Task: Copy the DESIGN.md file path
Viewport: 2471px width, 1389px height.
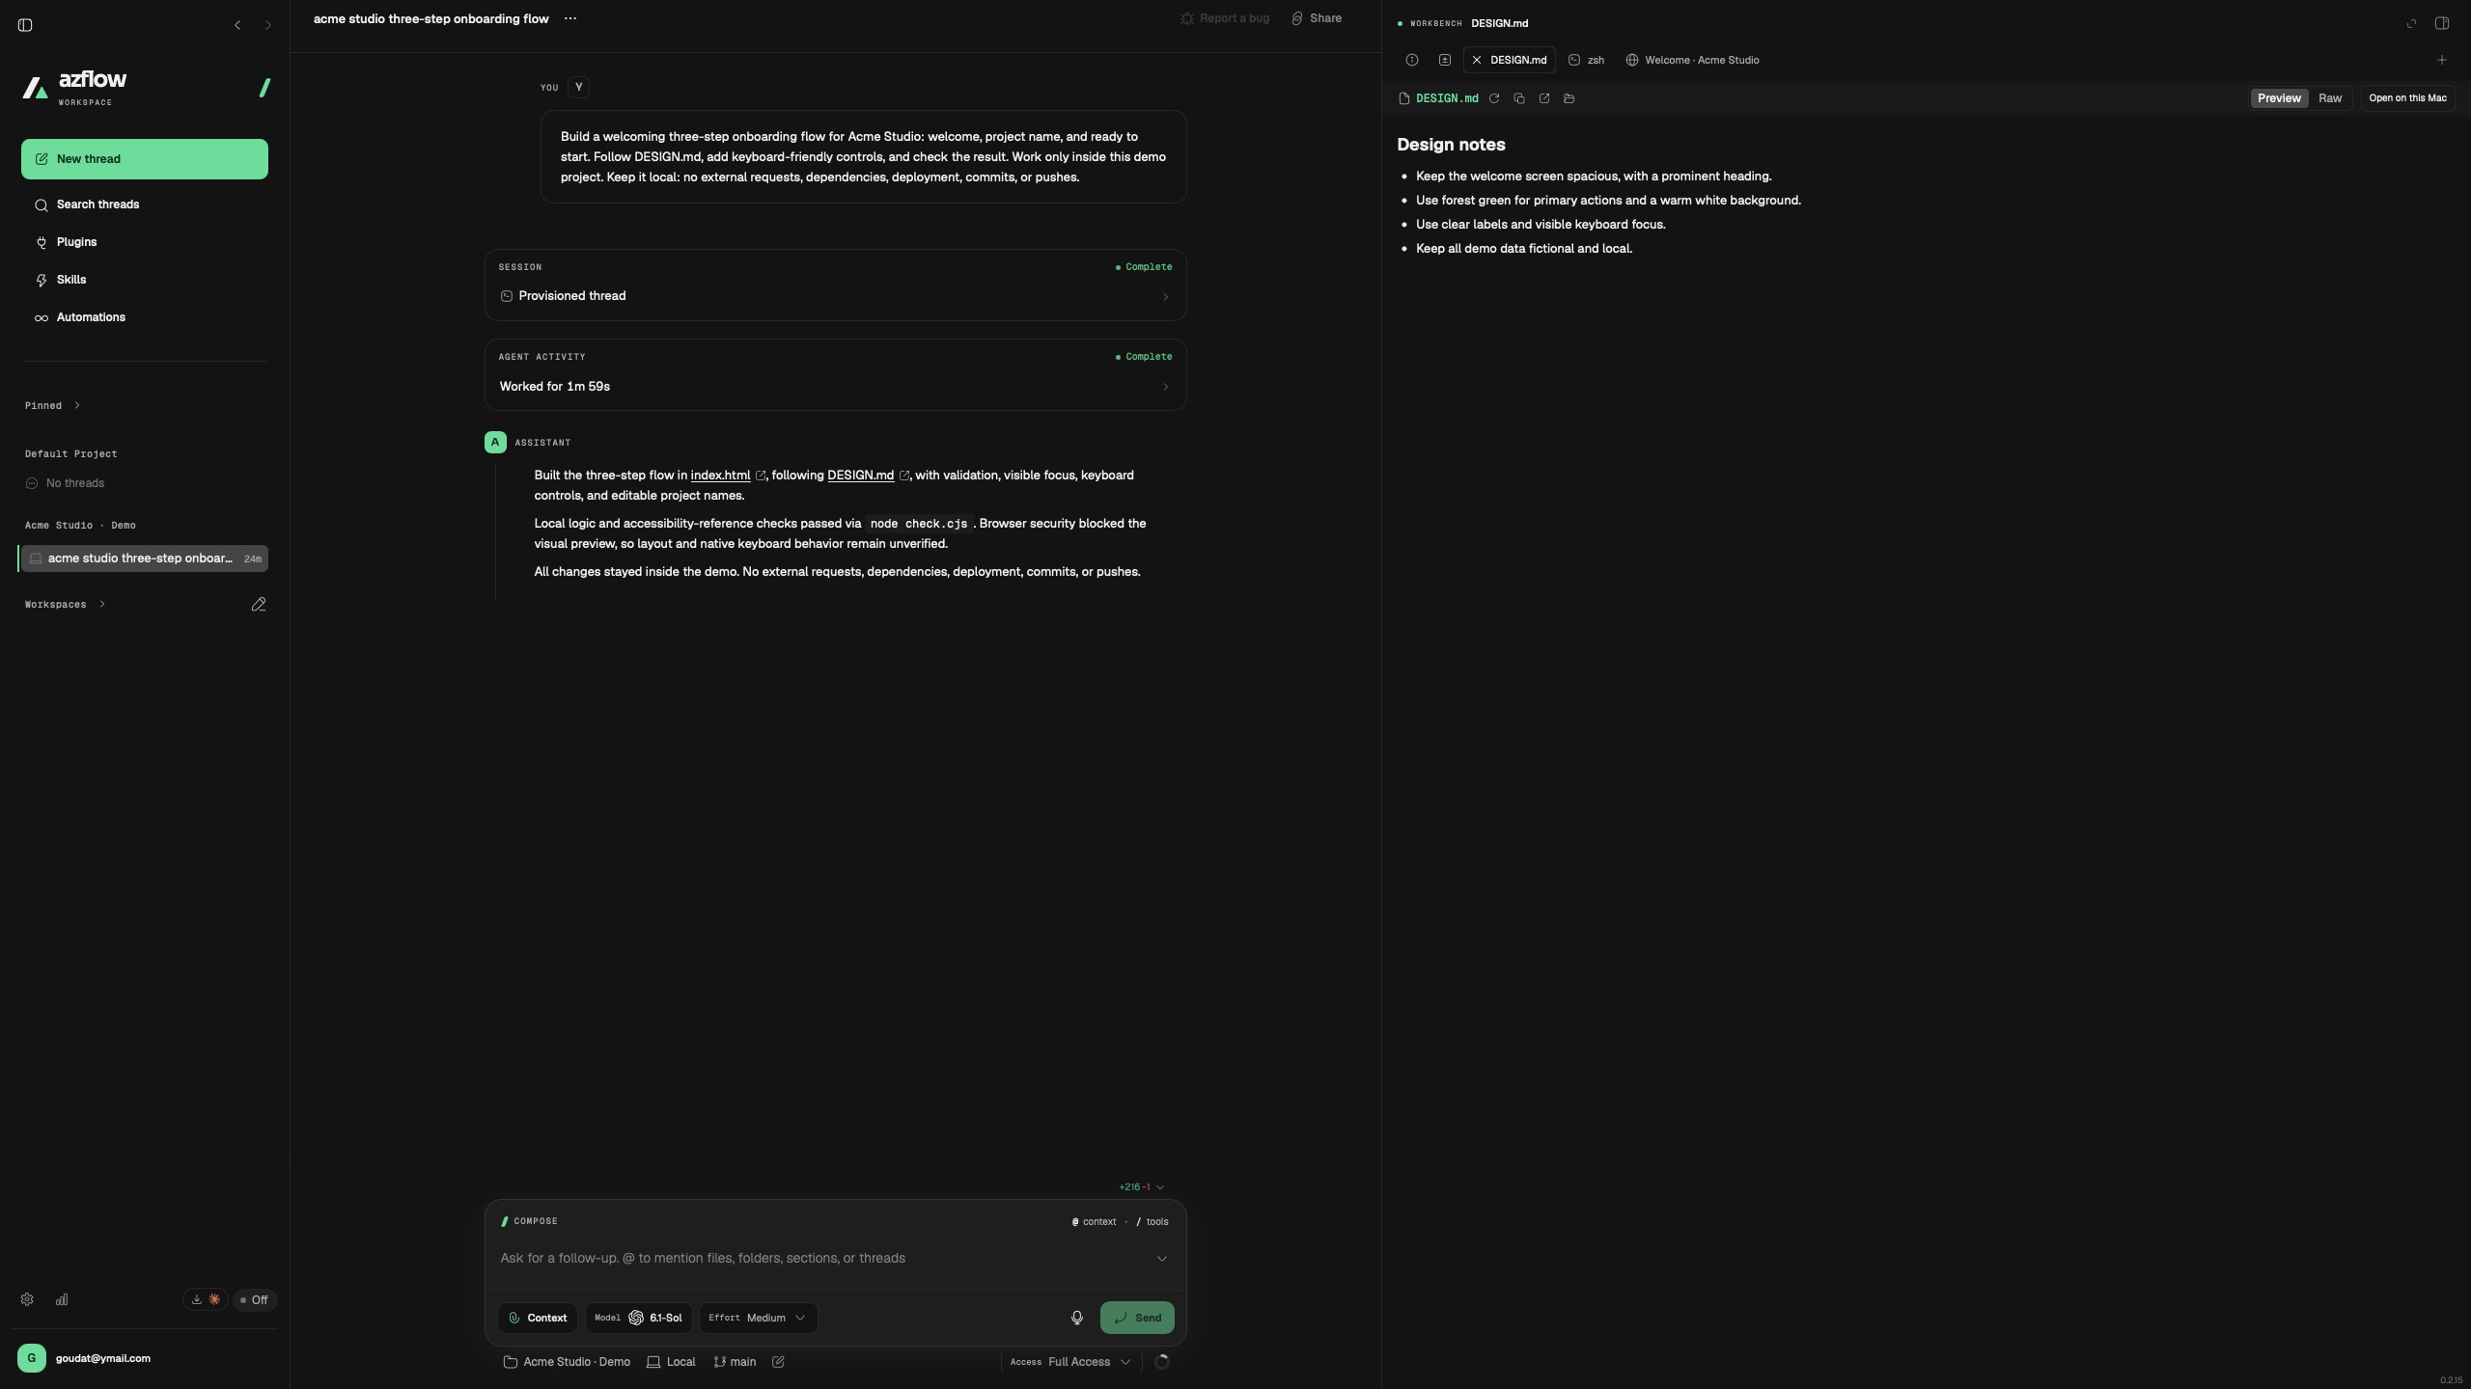Action: pyautogui.click(x=1519, y=98)
